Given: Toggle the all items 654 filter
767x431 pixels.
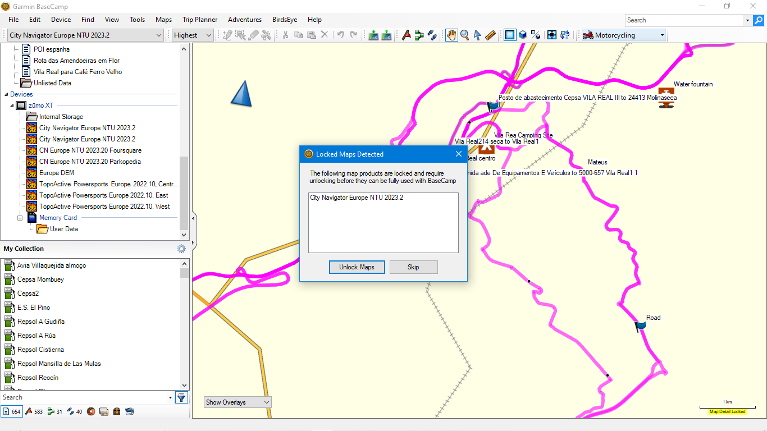Looking at the screenshot, I should [12, 411].
